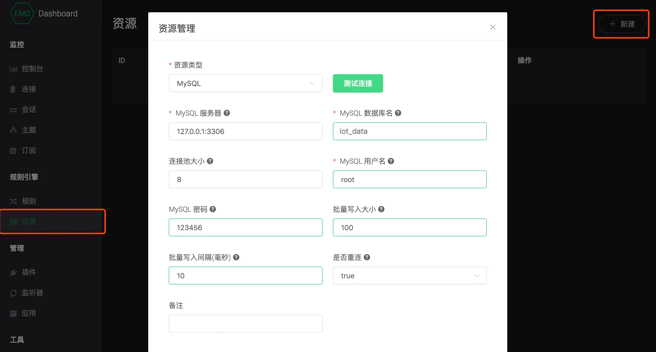This screenshot has height=352, width=656.
Task: Close the 资源管理 dialog
Action: point(493,27)
